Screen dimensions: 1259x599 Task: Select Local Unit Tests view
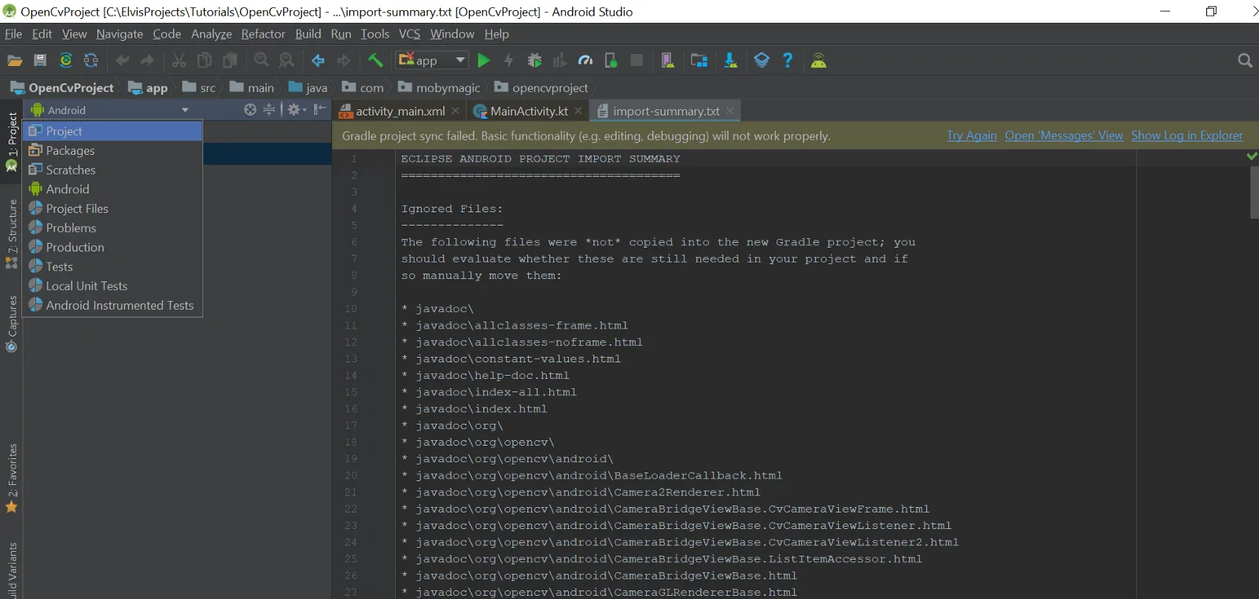pos(113,286)
